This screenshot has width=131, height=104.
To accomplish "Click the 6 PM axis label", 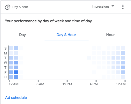I will 94,84.
